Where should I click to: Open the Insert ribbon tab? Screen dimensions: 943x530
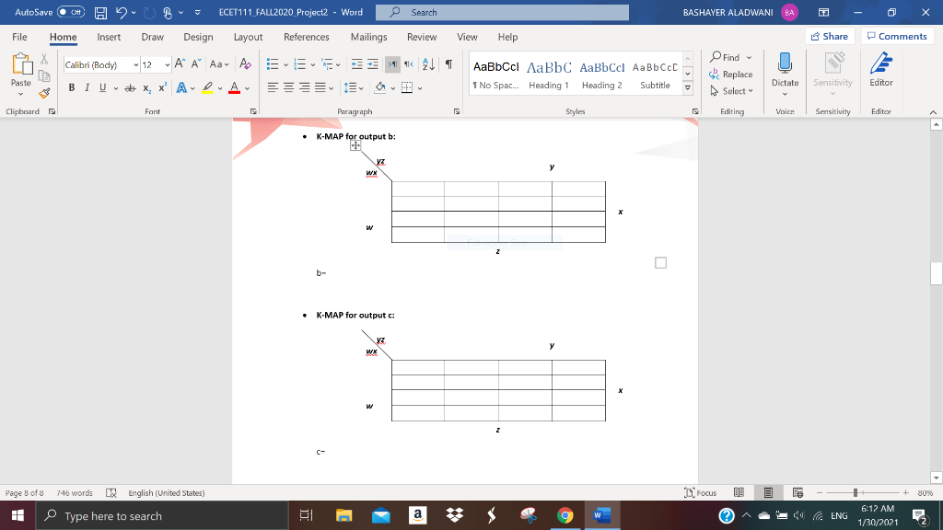tap(109, 37)
